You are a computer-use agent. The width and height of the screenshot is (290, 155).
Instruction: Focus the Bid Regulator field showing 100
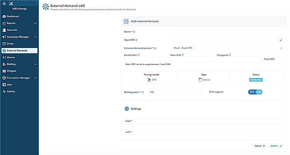tap(176, 92)
